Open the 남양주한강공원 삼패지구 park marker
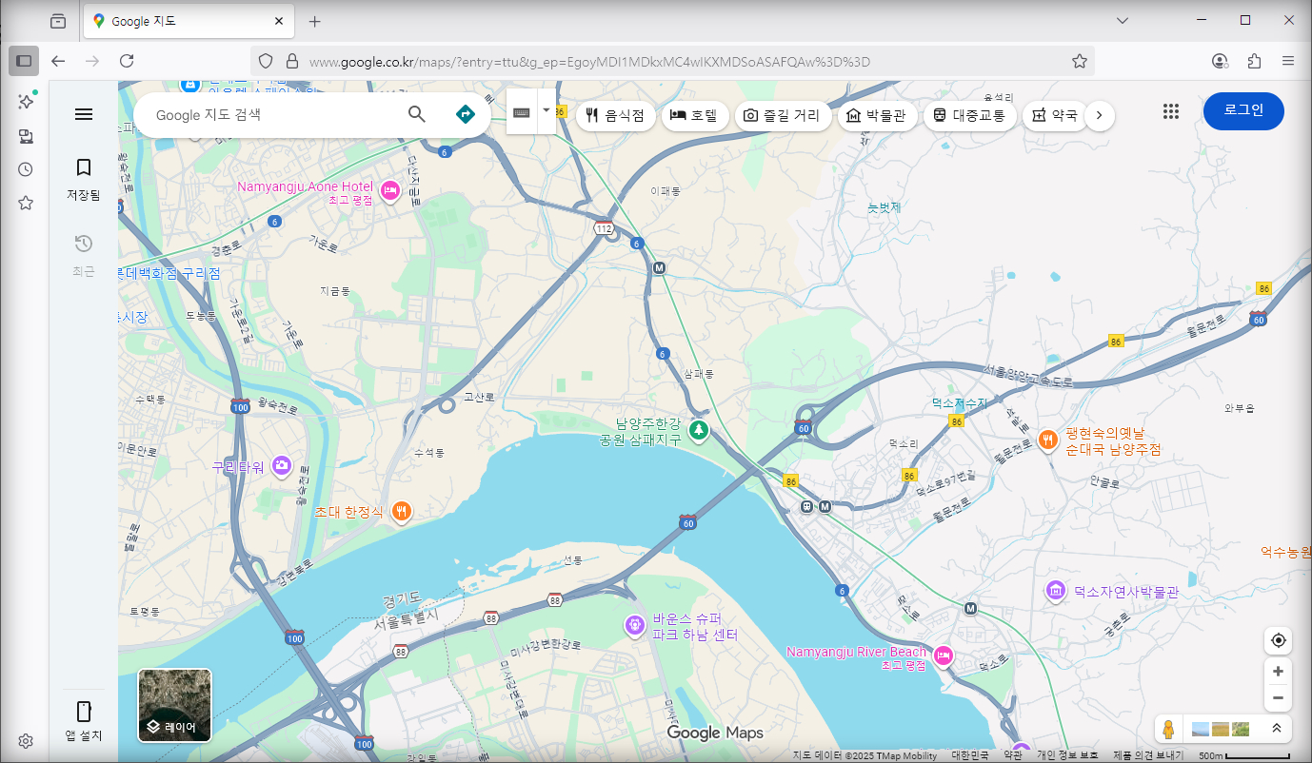This screenshot has height=763, width=1312. coord(699,431)
